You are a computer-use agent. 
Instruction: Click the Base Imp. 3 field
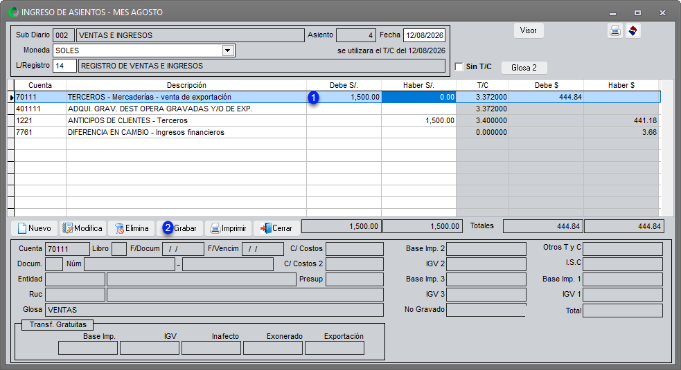tap(486, 279)
